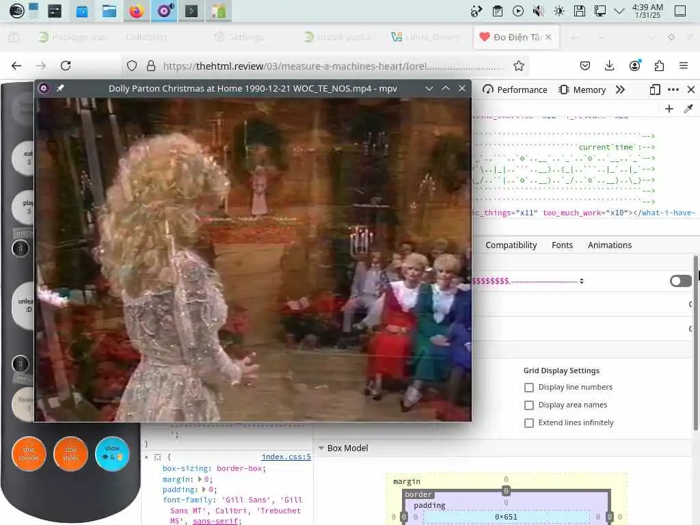Image resolution: width=700 pixels, height=525 pixels.
Task: Open the Firefox taskbar icon
Action: [x=137, y=11]
